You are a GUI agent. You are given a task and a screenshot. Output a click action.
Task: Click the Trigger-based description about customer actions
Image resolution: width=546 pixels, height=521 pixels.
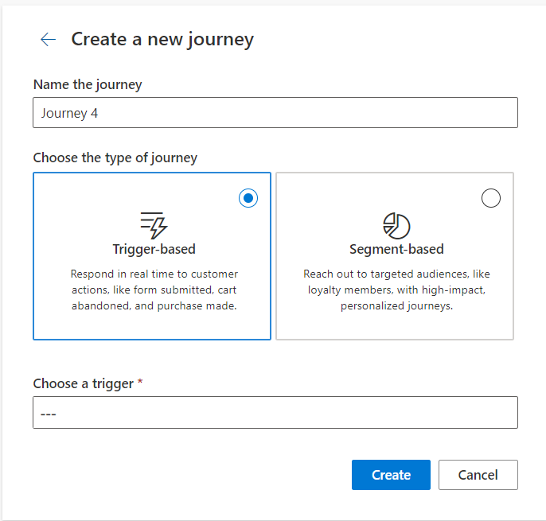[154, 290]
